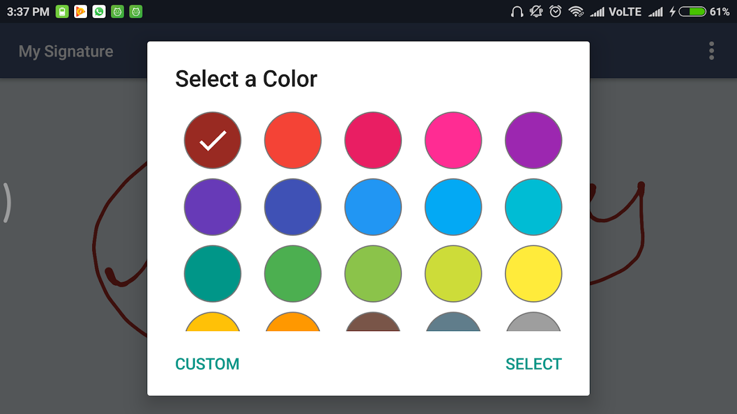
Task: Tap the battery indicator icon
Action: pyautogui.click(x=692, y=12)
